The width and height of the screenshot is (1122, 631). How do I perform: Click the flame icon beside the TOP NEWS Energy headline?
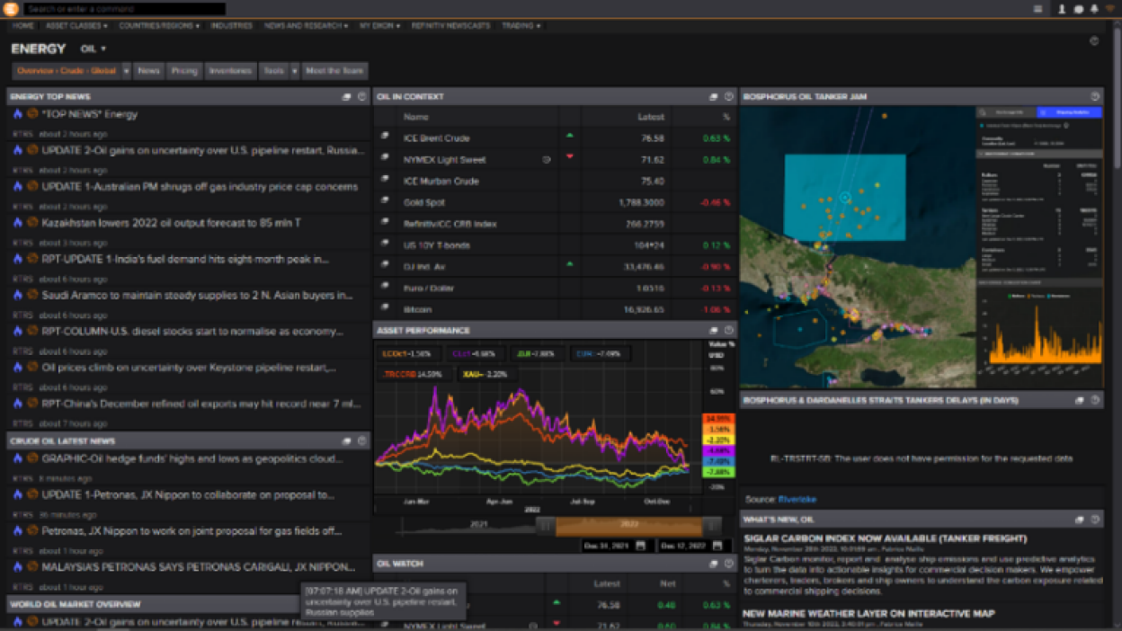pyautogui.click(x=18, y=114)
